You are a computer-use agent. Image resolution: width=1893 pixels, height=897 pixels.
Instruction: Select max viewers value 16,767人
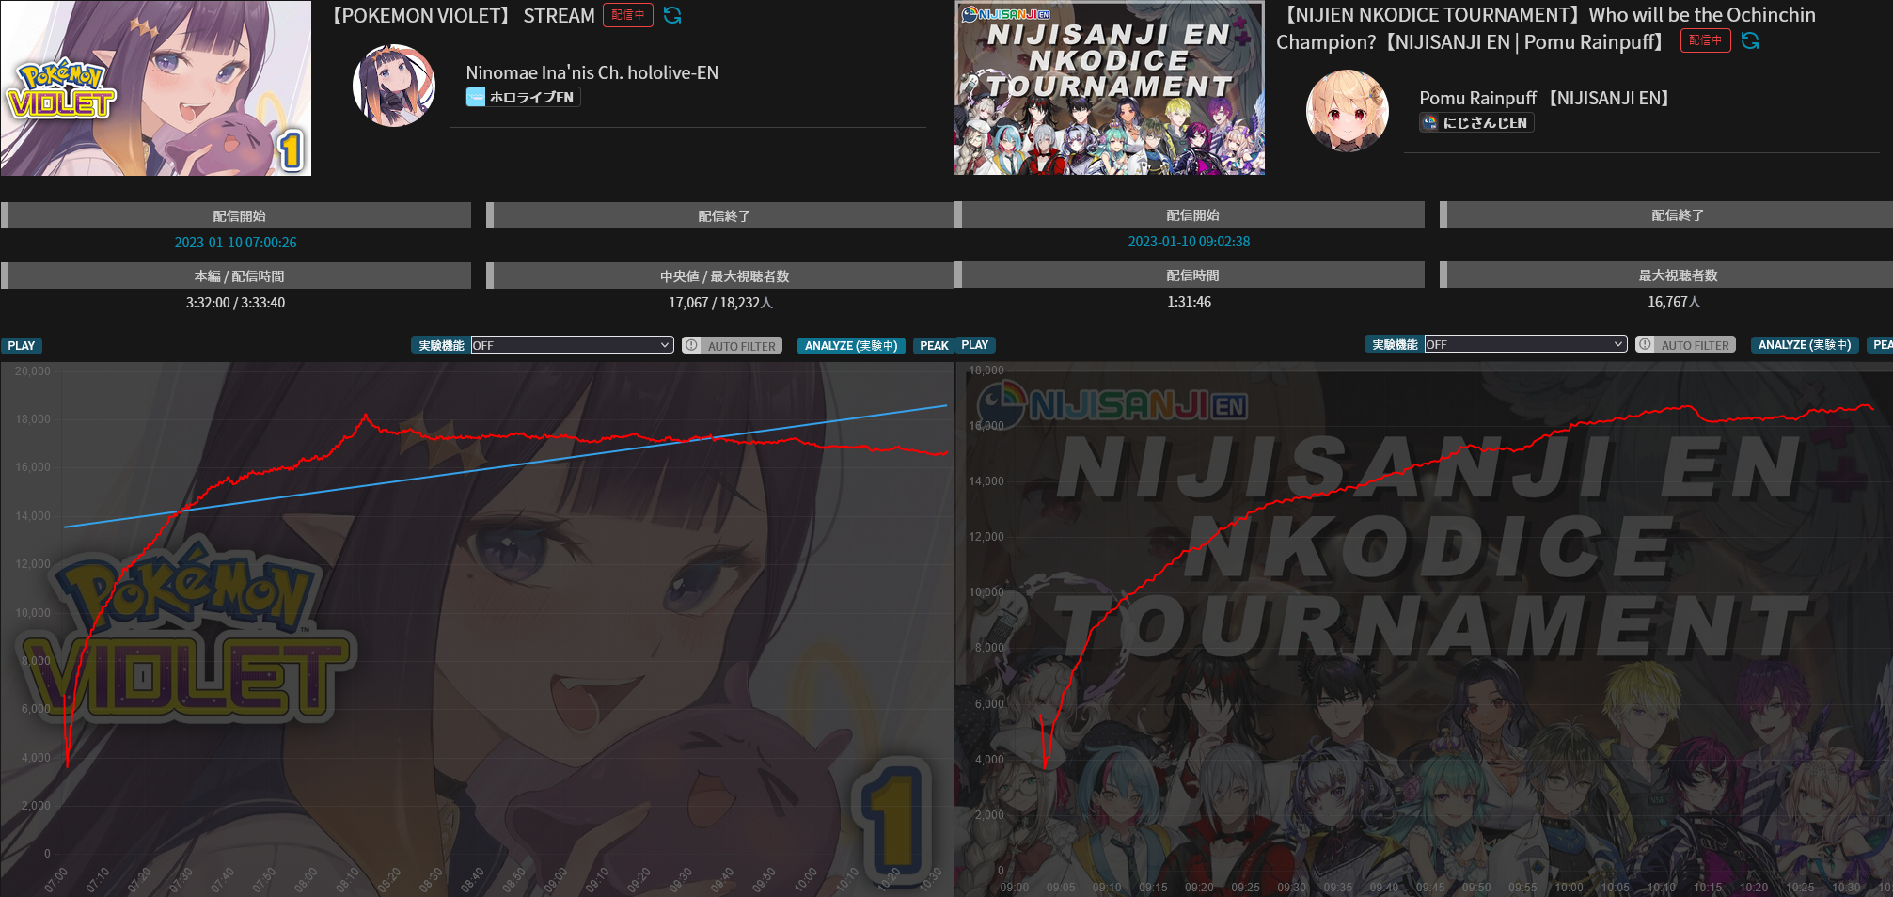(1674, 302)
